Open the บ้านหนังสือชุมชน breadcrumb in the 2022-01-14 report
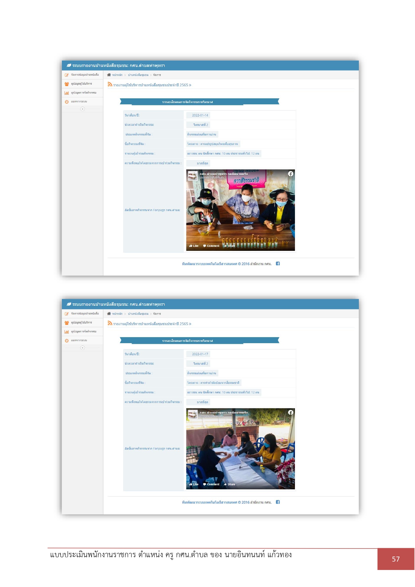The height and width of the screenshot is (587, 415). click(x=138, y=75)
